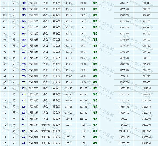Open room number 222 link
This screenshot has height=146, width=158.
[x=24, y=58]
